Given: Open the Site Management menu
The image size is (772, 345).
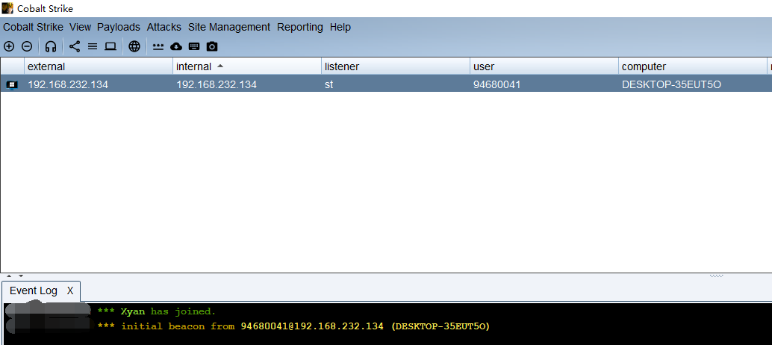Looking at the screenshot, I should (x=229, y=27).
